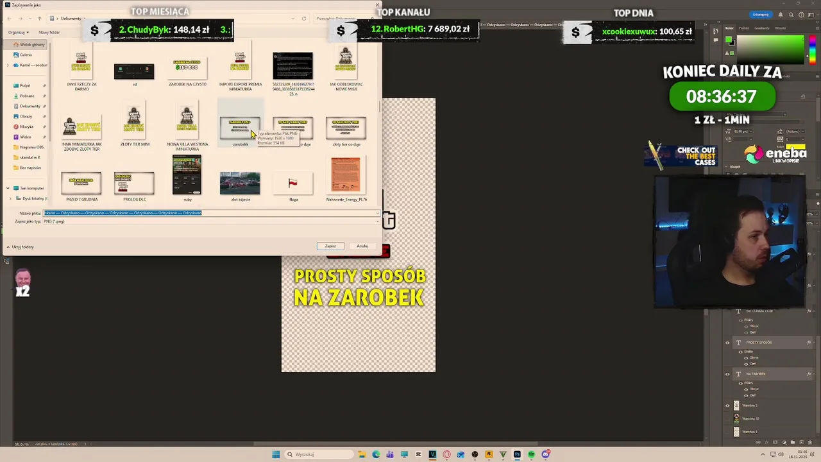Click the Wyszukaj taskbar search box

click(x=319, y=454)
